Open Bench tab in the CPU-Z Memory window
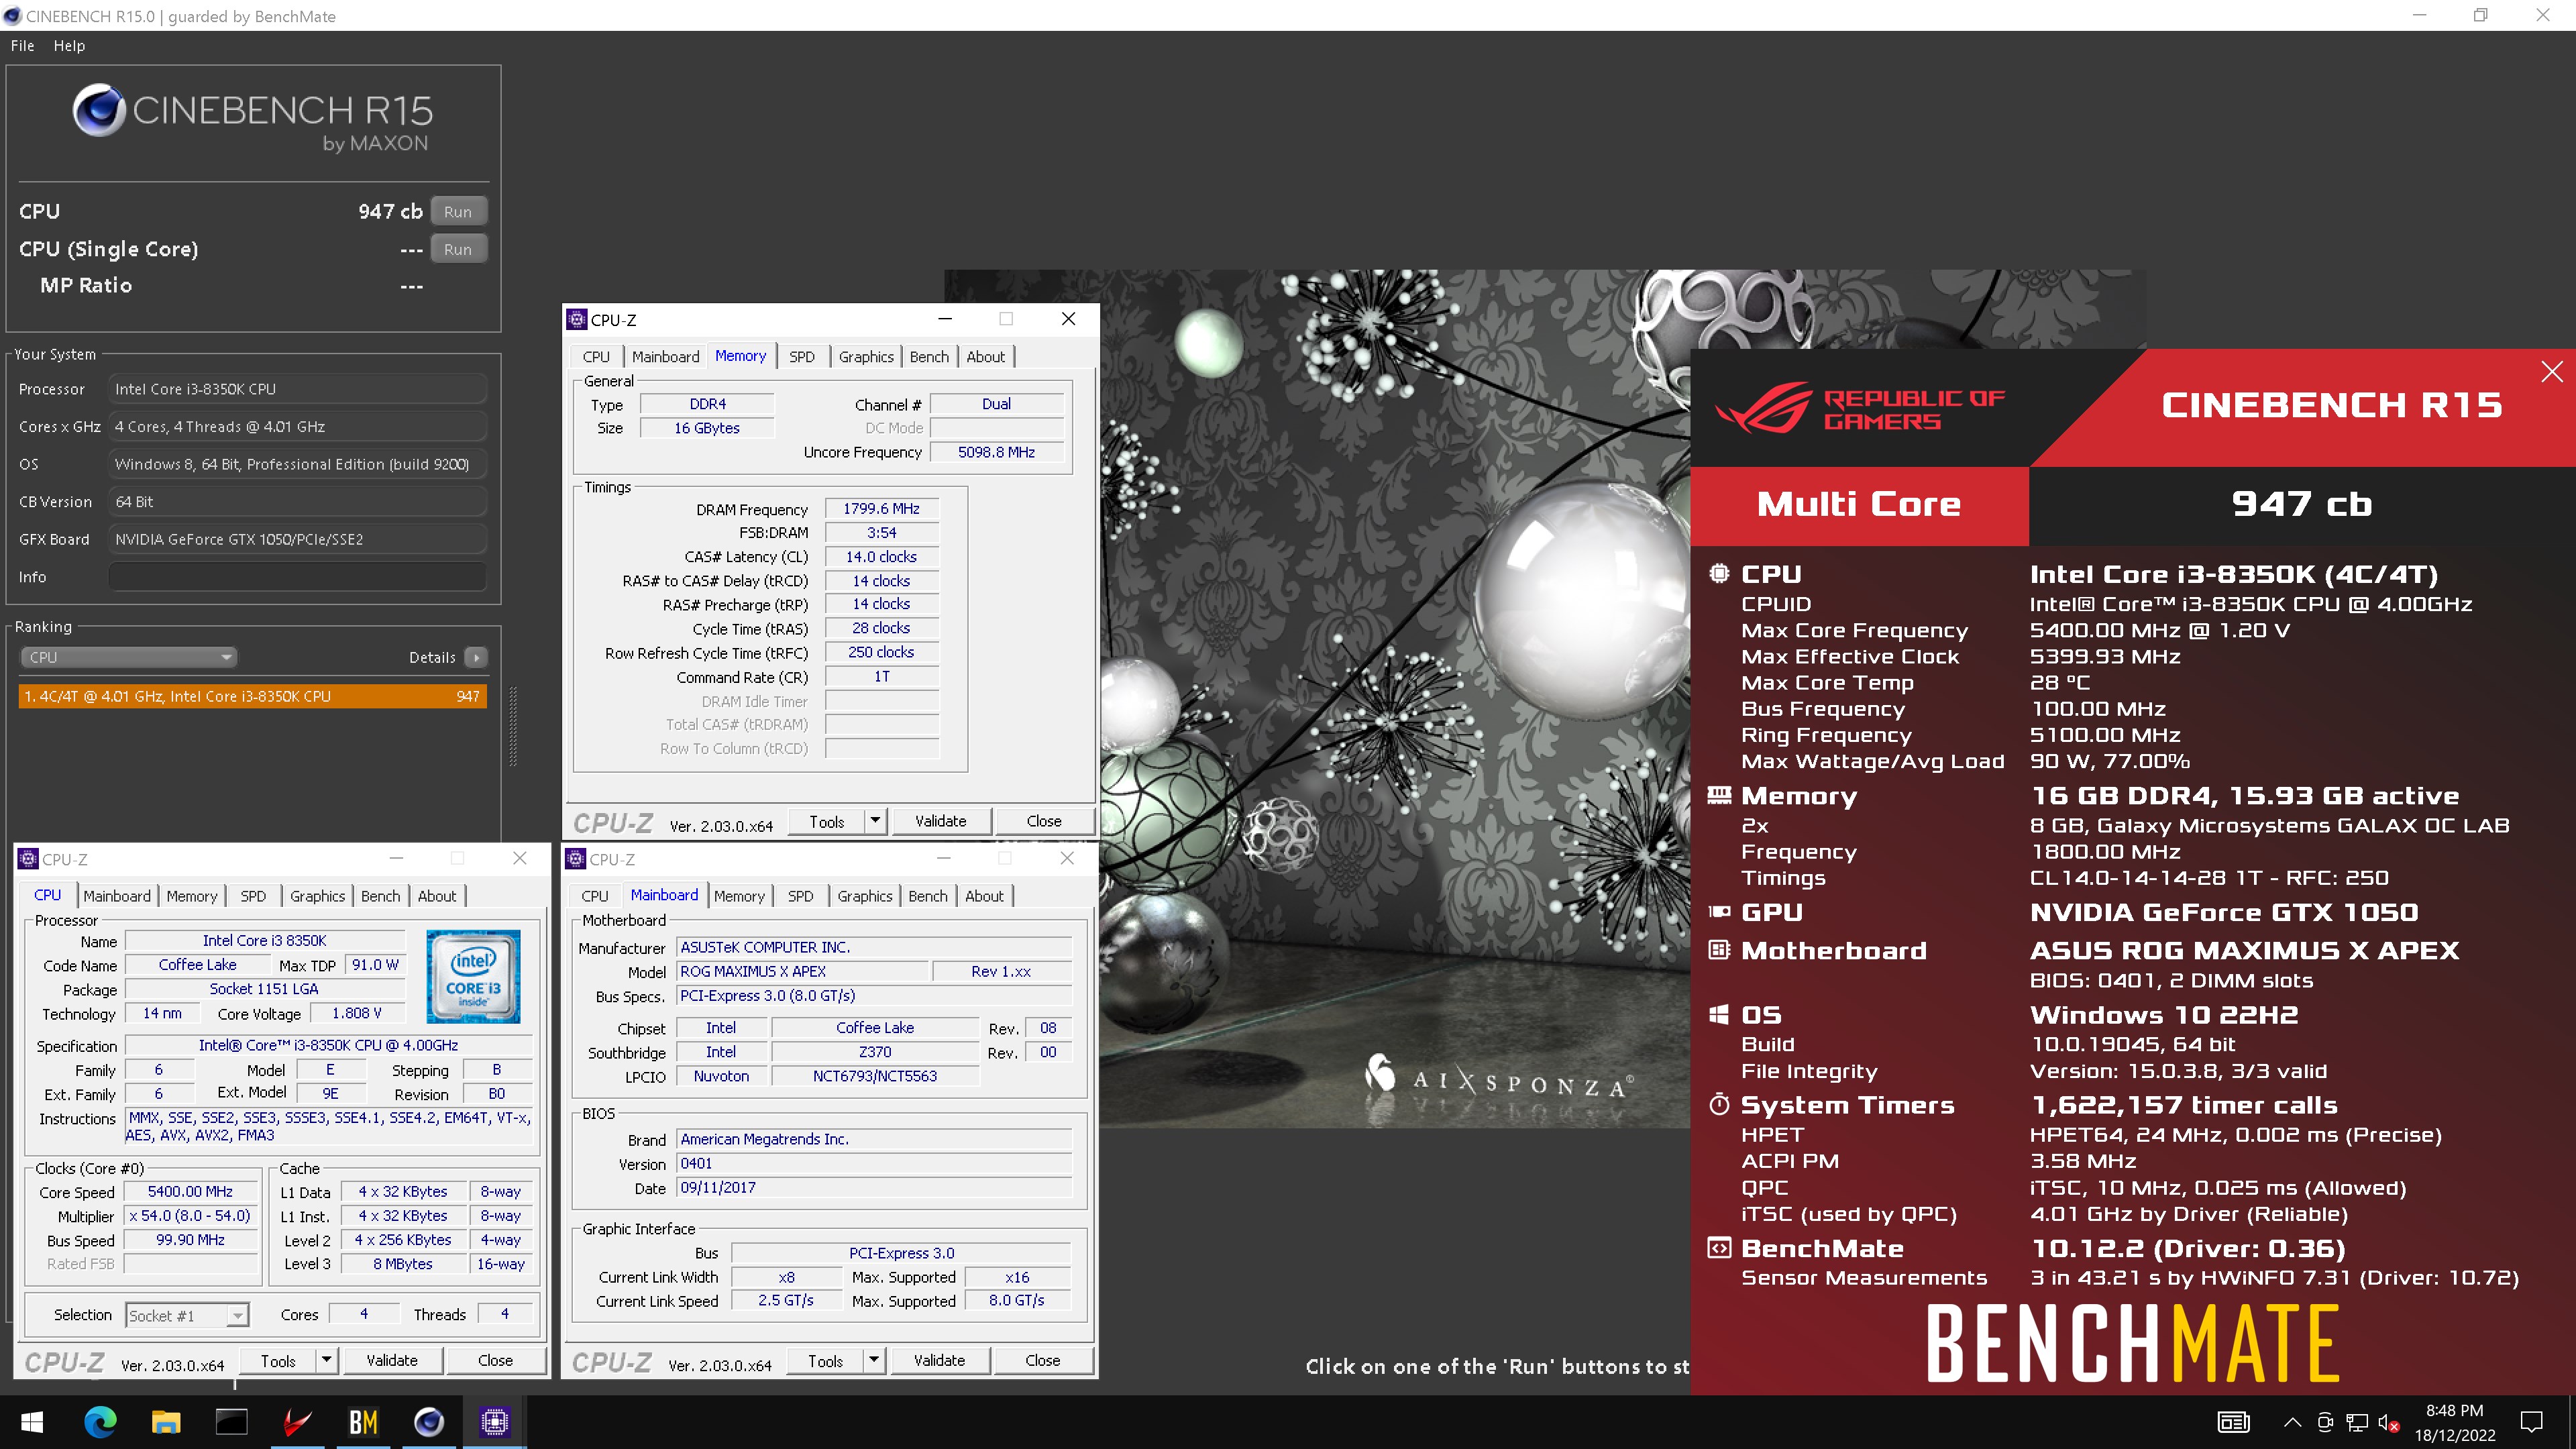 click(x=929, y=357)
